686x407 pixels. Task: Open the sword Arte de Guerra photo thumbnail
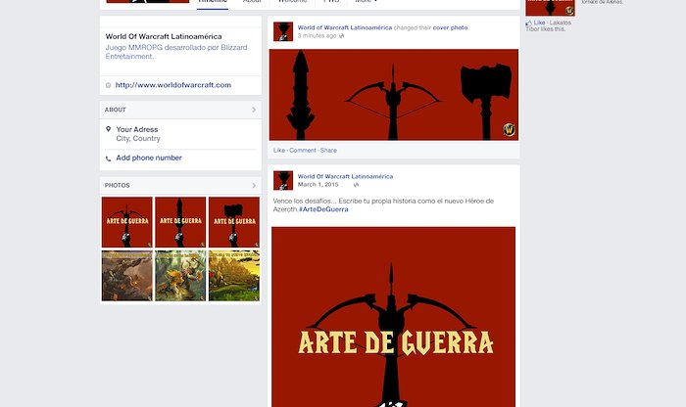tap(180, 222)
